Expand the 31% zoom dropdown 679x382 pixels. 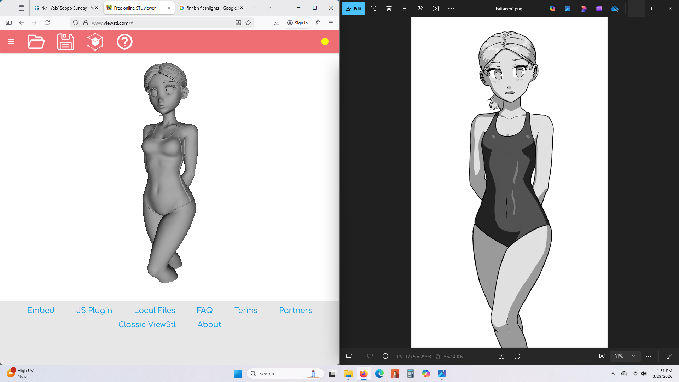(x=634, y=356)
